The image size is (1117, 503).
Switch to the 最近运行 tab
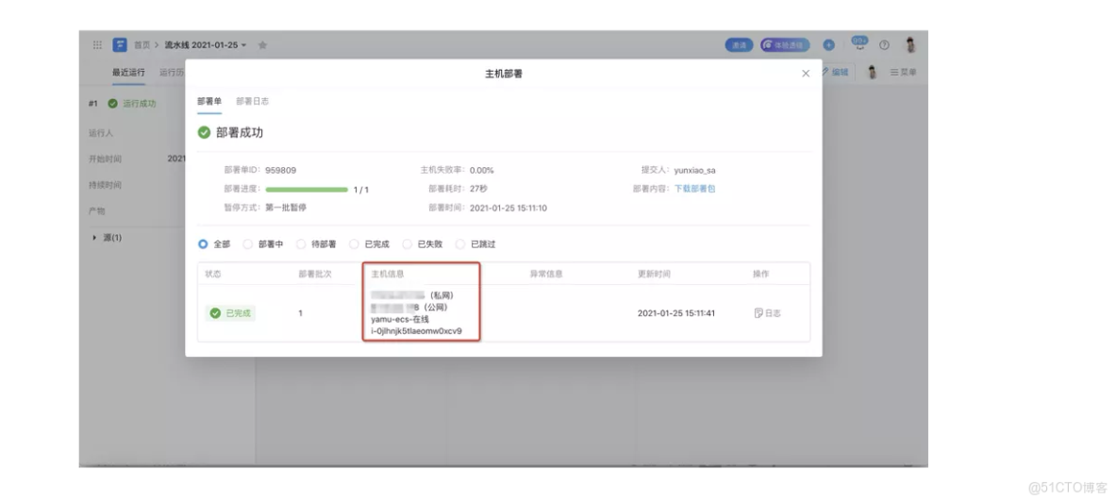pos(128,72)
